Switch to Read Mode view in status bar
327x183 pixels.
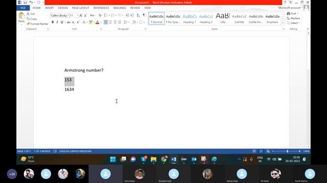tap(254, 151)
